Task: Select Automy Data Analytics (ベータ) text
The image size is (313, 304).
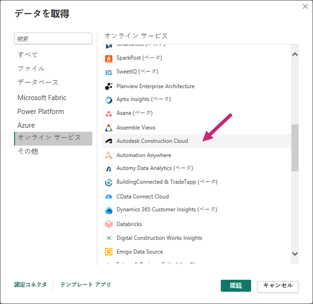Action: point(155,168)
